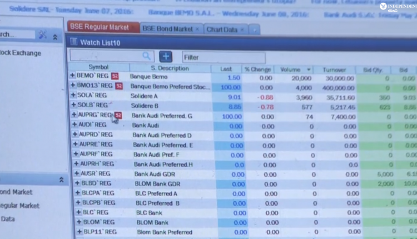
Task: Click the magnifier icon in symbol search box
Action: coord(147,56)
